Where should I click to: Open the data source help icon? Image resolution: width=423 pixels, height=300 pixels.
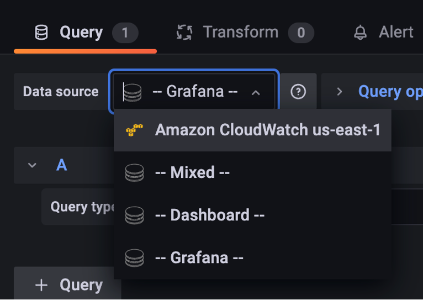click(x=298, y=92)
